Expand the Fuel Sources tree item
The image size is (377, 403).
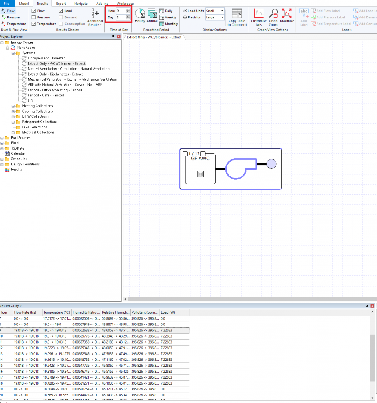(x=2, y=137)
